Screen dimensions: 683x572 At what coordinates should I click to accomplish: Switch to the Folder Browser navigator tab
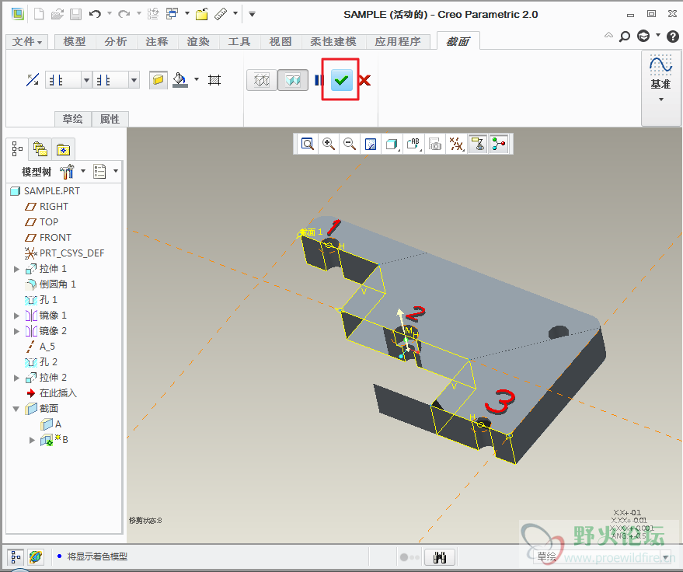40,149
